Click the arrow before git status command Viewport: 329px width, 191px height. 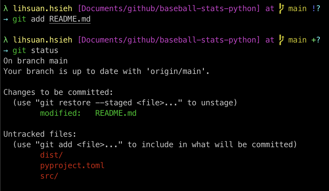[x=6, y=51]
